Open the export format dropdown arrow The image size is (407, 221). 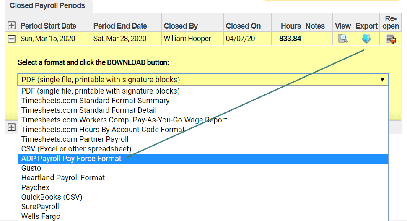click(382, 80)
